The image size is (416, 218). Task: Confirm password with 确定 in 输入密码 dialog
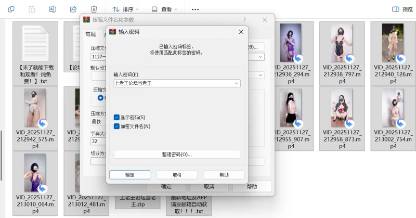(129, 175)
